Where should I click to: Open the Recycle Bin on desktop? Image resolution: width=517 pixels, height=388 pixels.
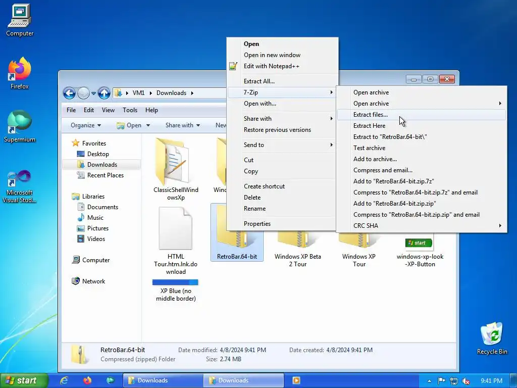tap(492, 338)
